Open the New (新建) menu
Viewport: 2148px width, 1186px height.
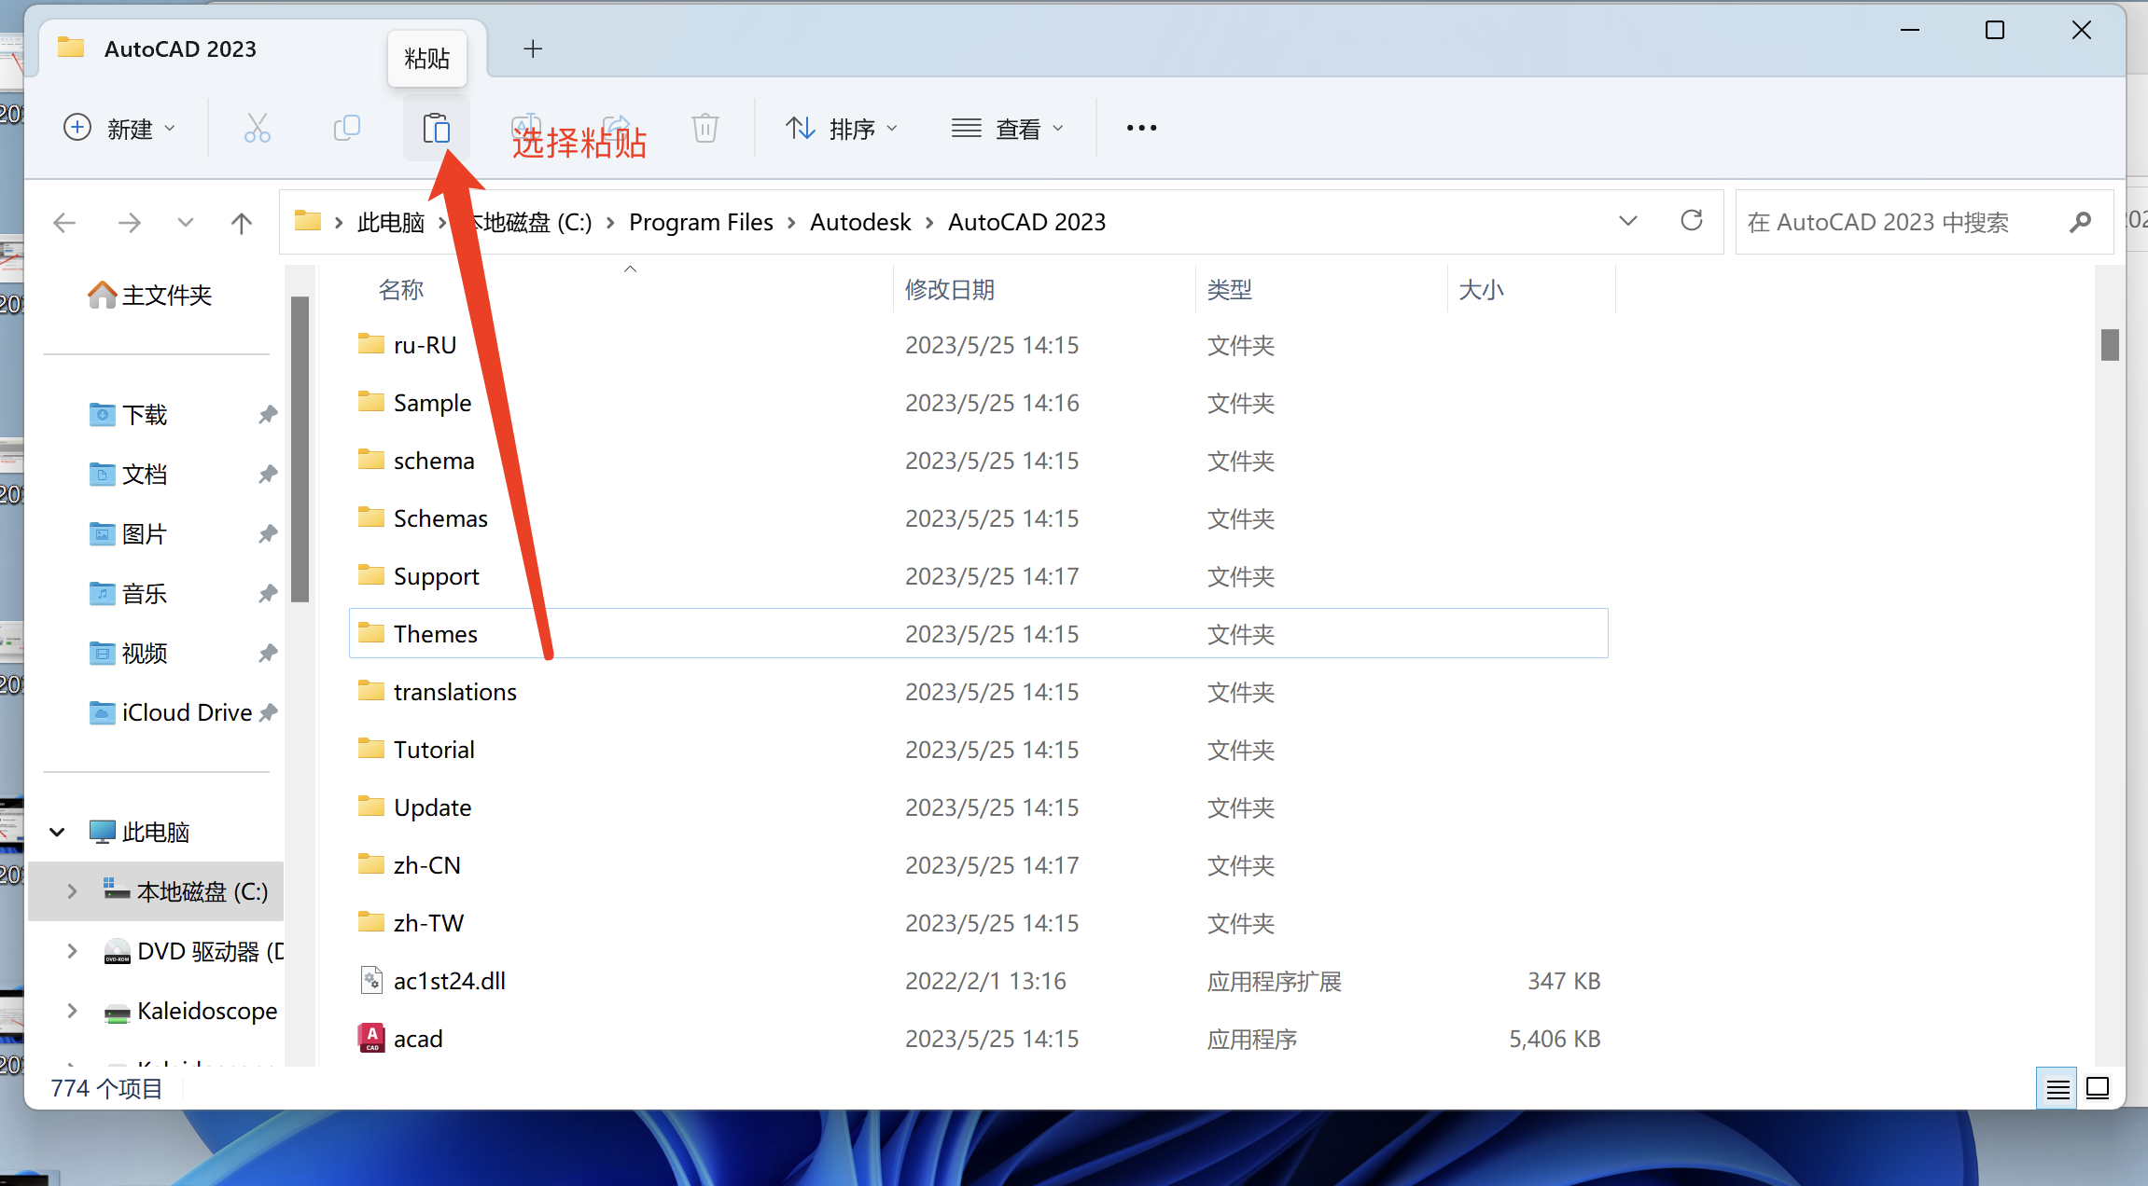coord(119,128)
